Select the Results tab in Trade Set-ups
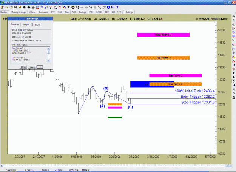Image resolution: width=236 pixels, height=172 pixels. 37,25
